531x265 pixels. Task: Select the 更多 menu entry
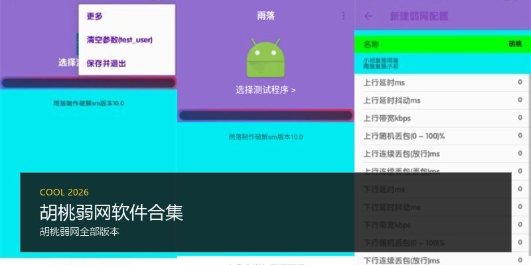(94, 16)
